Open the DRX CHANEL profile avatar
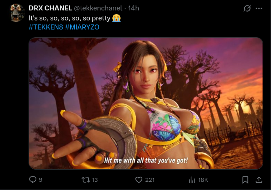Screen dimensions: 271x190 (x=17, y=13)
